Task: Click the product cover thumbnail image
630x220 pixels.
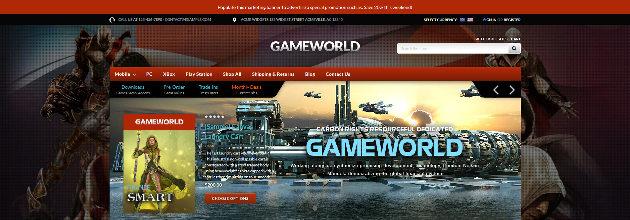Action: pyautogui.click(x=159, y=163)
